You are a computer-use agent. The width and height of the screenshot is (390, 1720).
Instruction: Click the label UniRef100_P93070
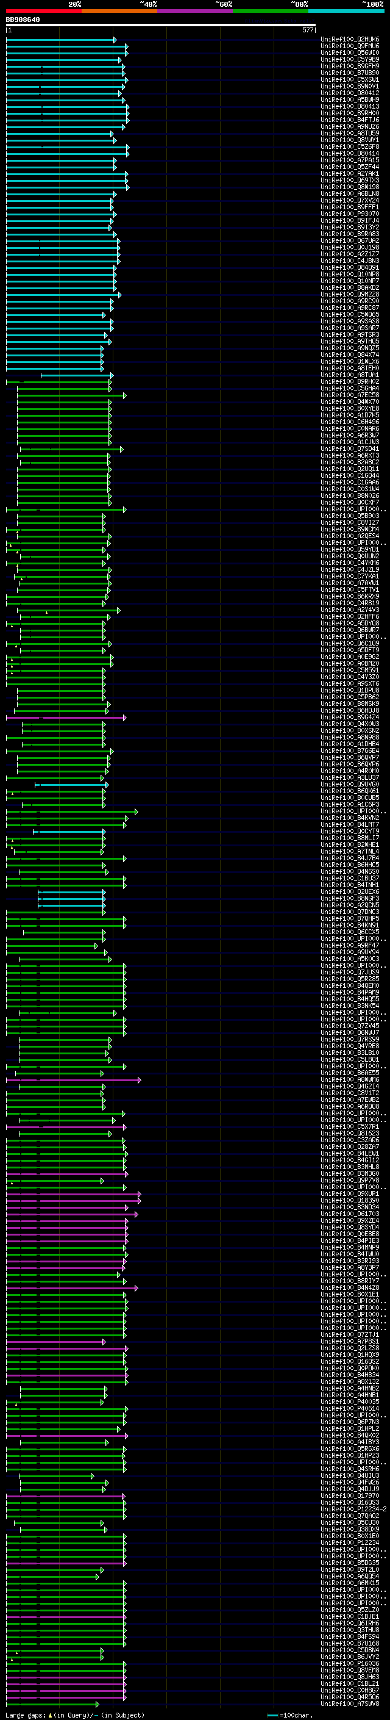tap(350, 214)
